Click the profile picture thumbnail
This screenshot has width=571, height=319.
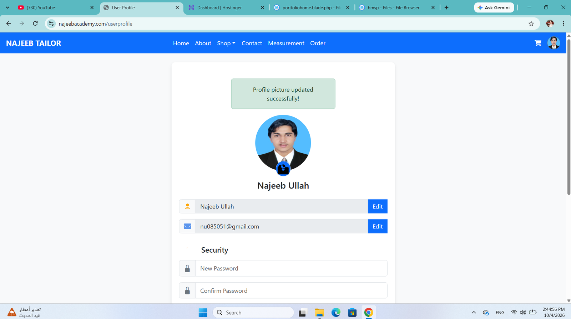click(x=283, y=143)
